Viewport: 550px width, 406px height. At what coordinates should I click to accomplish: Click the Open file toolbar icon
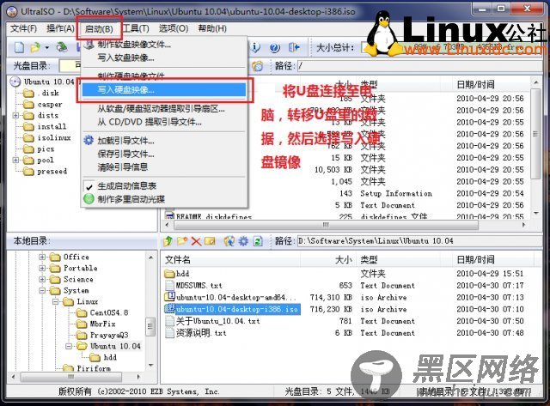pos(35,47)
